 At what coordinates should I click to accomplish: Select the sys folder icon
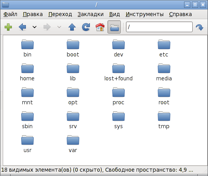[119, 116]
